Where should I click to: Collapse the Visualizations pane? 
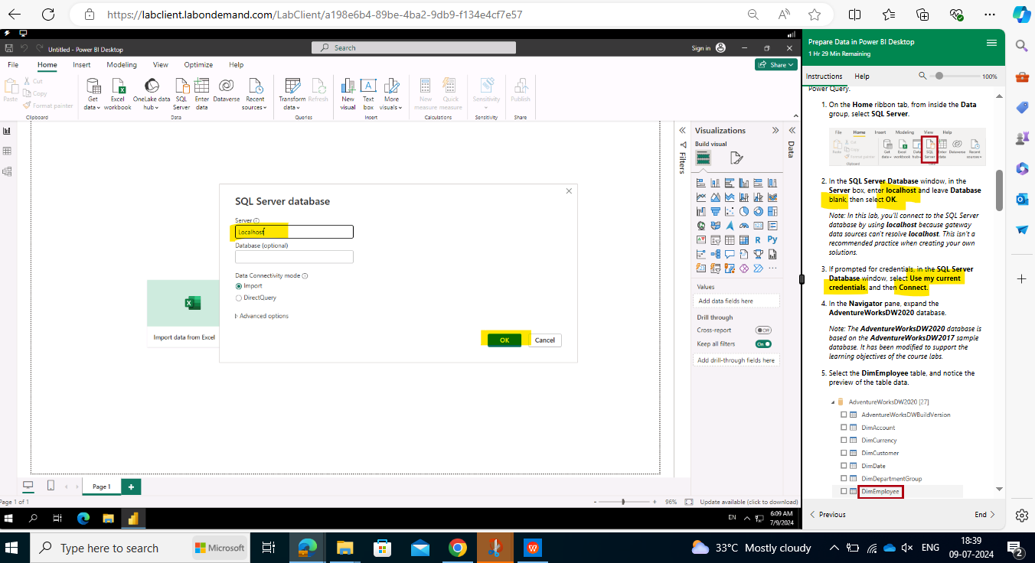click(x=775, y=131)
